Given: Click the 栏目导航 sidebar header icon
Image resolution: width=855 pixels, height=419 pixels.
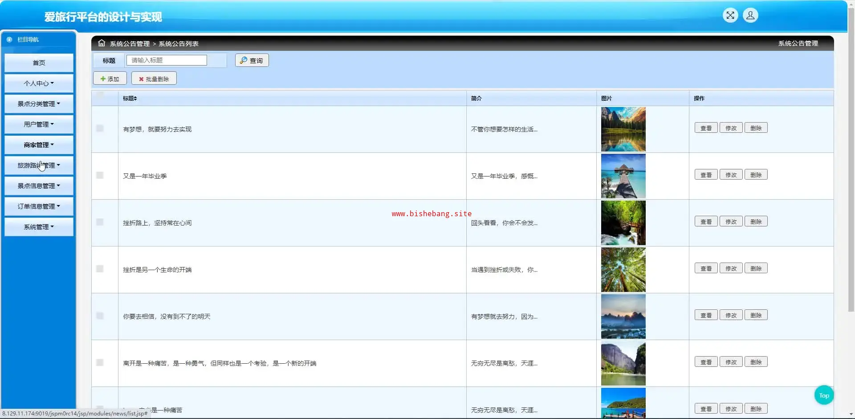Looking at the screenshot, I should (x=9, y=40).
